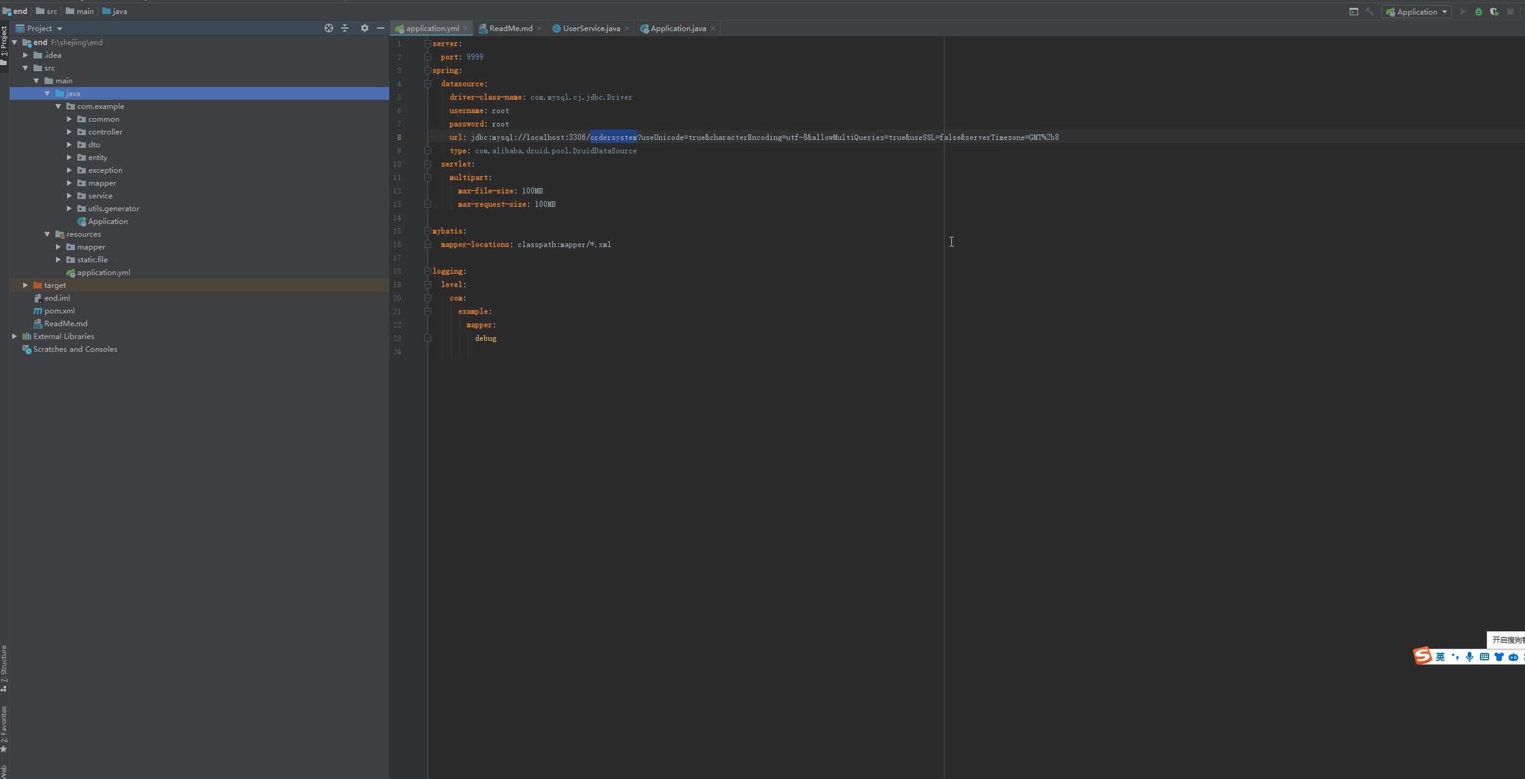Expand External Libraries node
The width and height of the screenshot is (1525, 779).
pyautogui.click(x=15, y=337)
